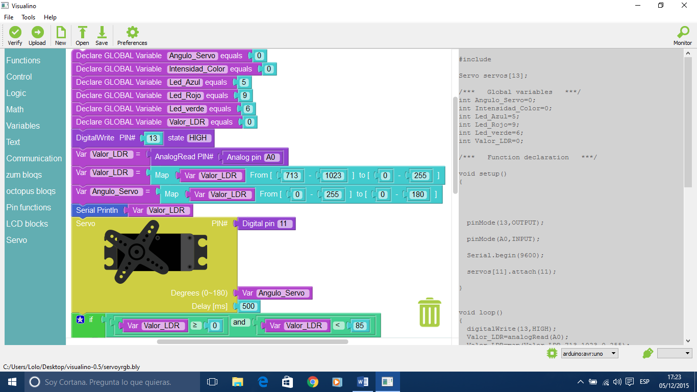Click the green USB plug icon near the port selector
Screen dimensions: 697x392
(647, 353)
